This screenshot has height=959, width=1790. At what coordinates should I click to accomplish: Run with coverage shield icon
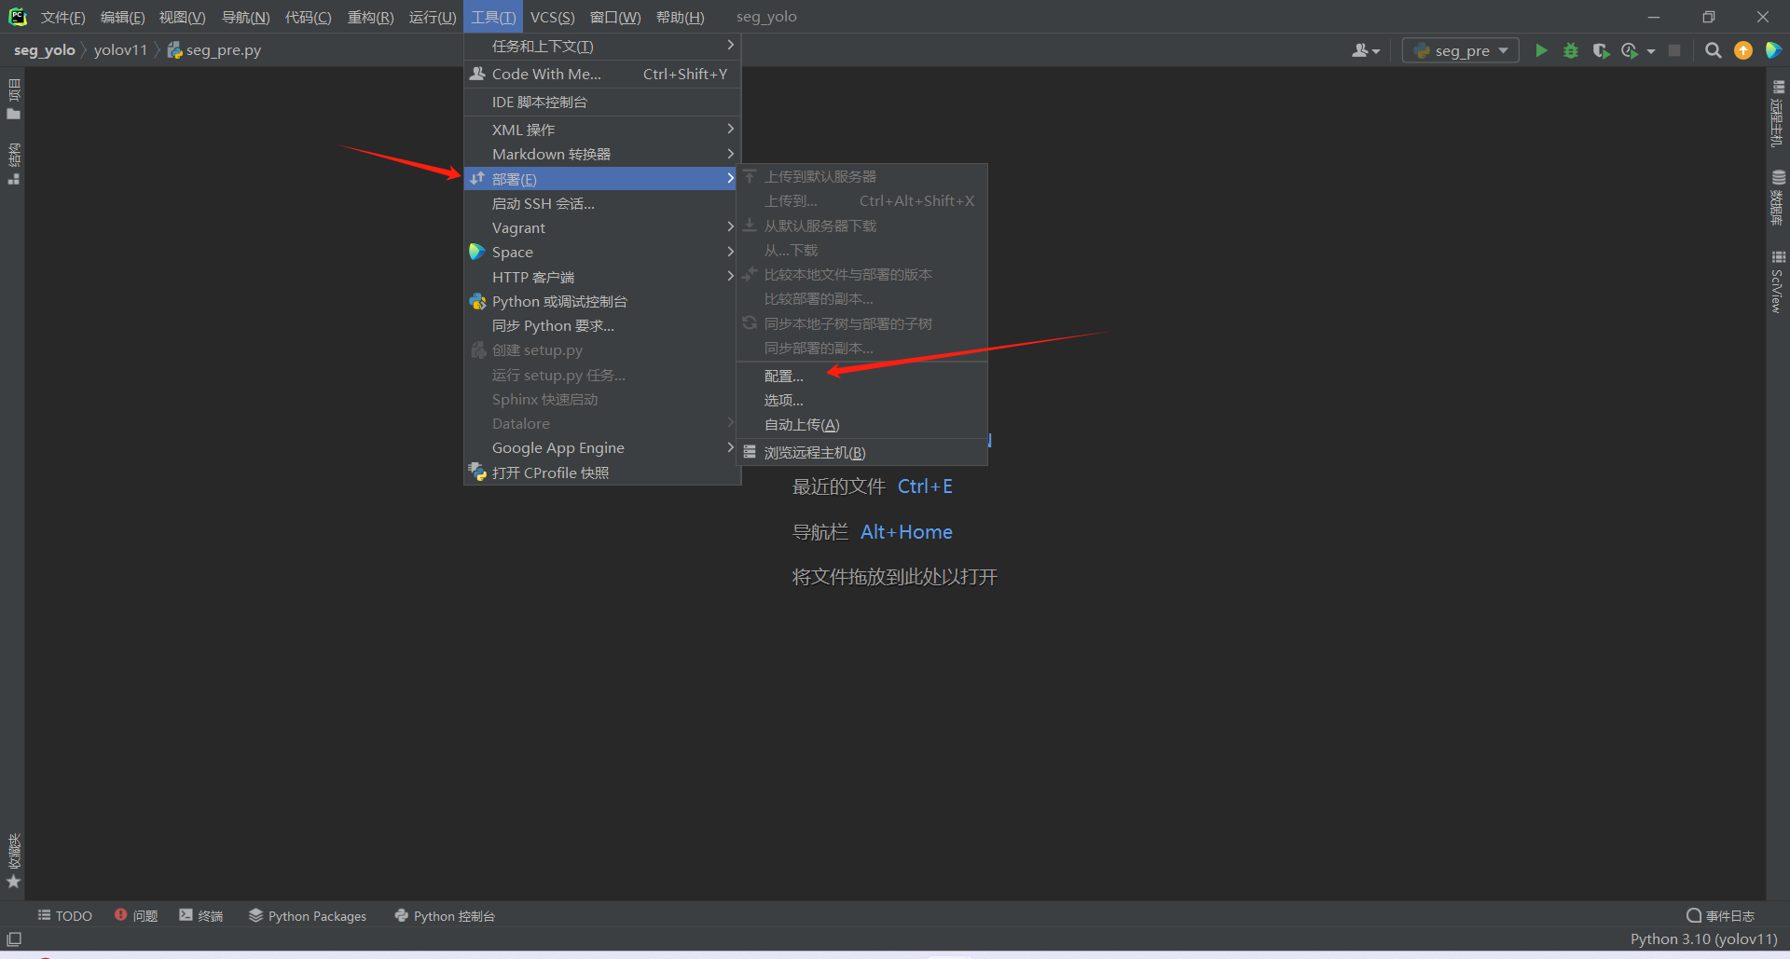point(1601,50)
